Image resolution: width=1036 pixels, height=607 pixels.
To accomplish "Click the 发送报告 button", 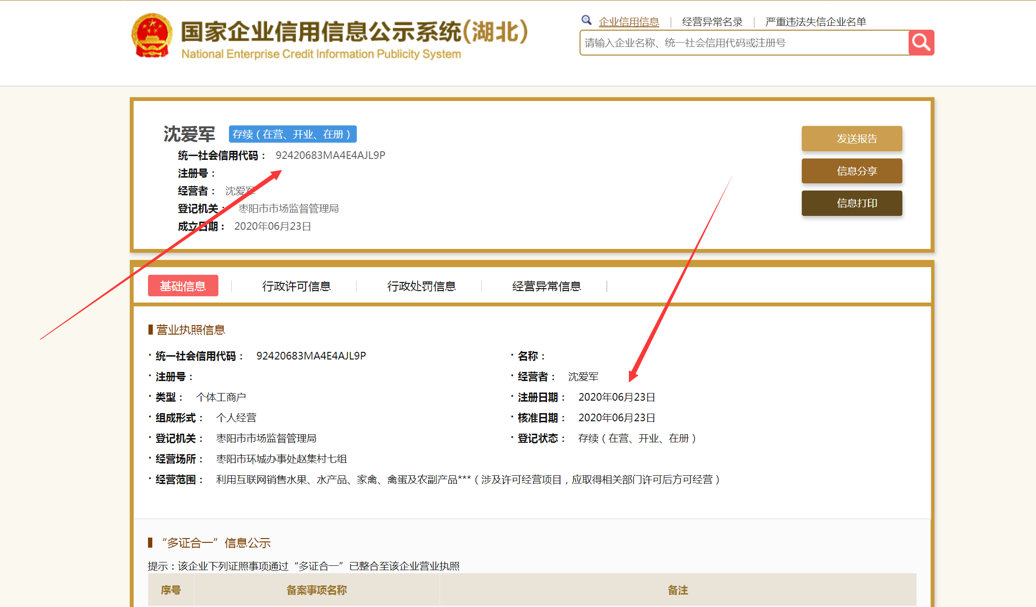I will click(x=851, y=139).
